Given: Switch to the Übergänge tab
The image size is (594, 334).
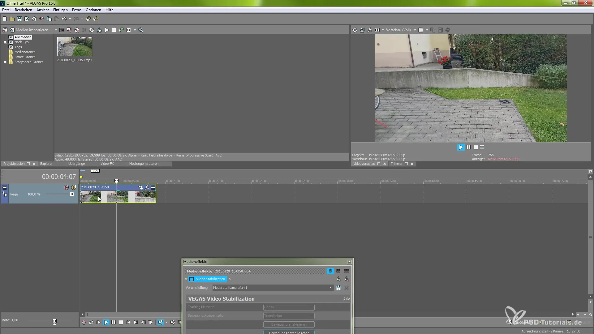Looking at the screenshot, I should point(76,164).
